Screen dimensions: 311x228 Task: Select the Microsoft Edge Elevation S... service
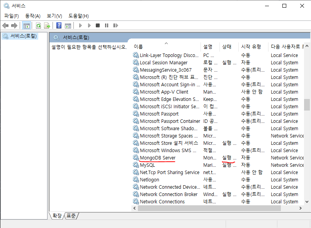click(x=169, y=99)
